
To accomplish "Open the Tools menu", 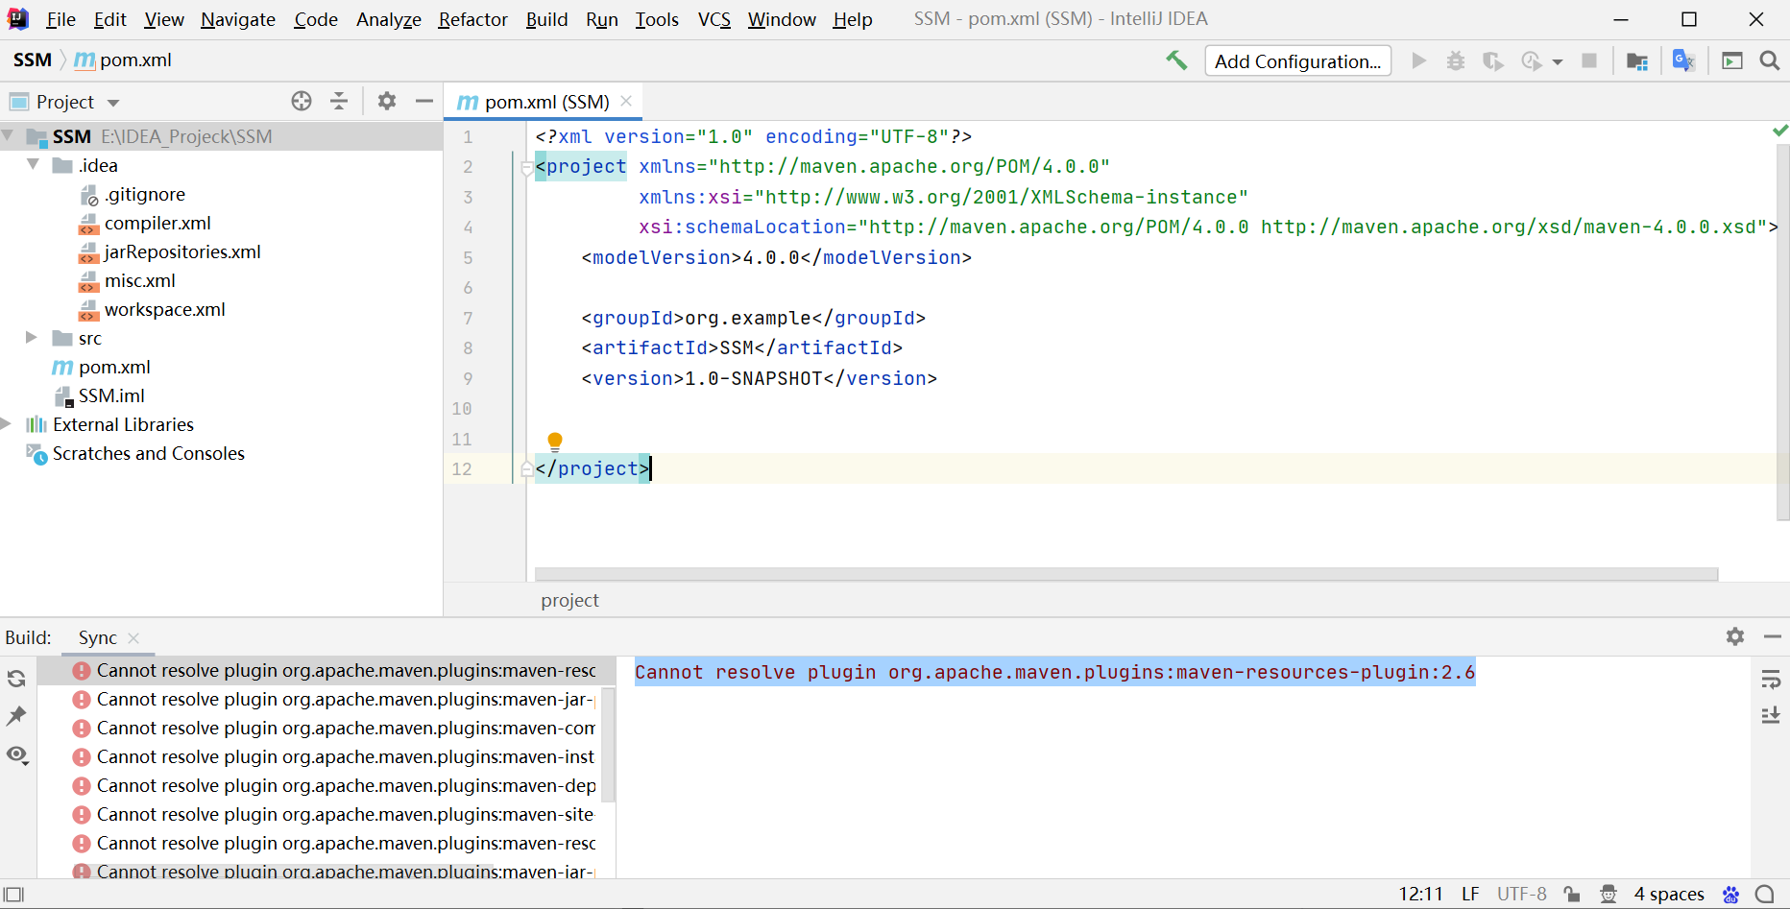I will point(657,19).
